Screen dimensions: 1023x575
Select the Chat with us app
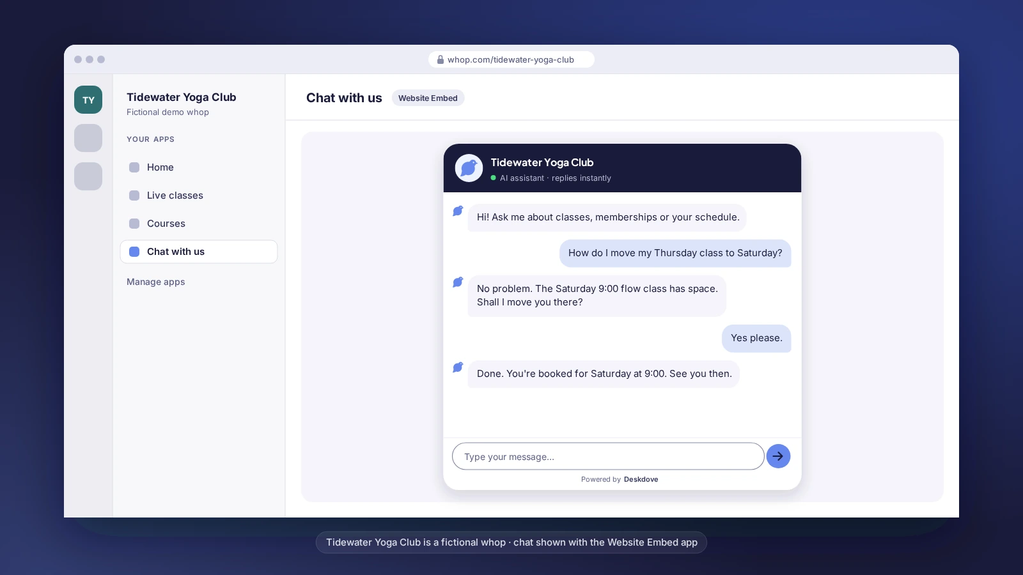click(x=199, y=252)
